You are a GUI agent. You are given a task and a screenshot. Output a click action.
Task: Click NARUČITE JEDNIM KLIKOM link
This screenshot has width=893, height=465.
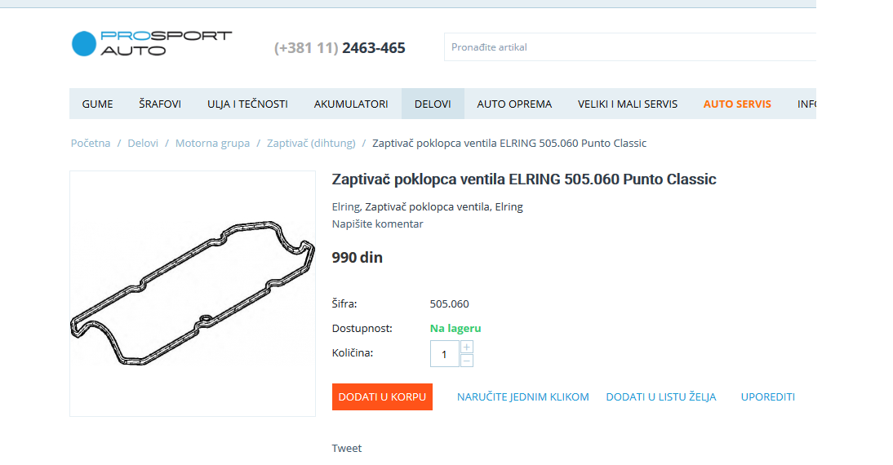point(522,396)
